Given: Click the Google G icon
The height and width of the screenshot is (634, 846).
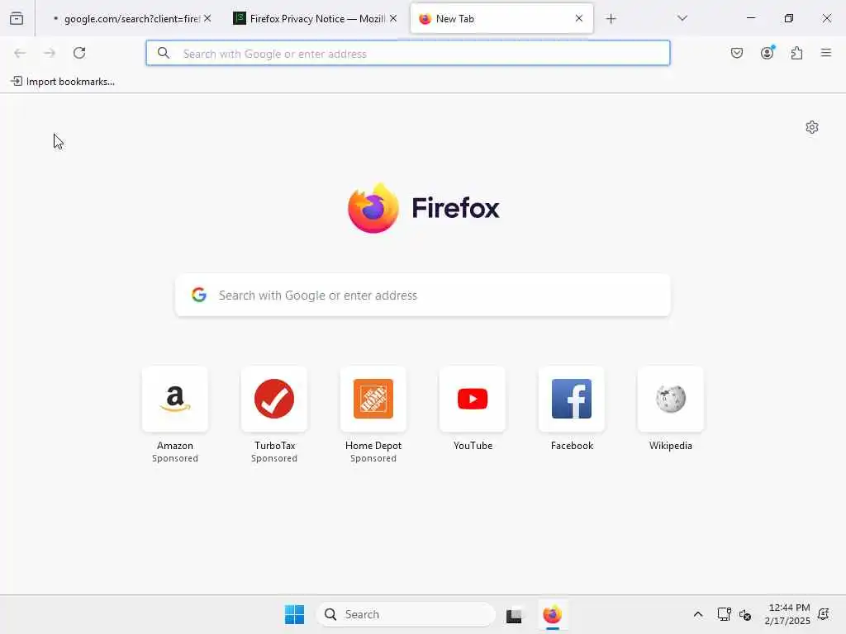Looking at the screenshot, I should pos(199,295).
